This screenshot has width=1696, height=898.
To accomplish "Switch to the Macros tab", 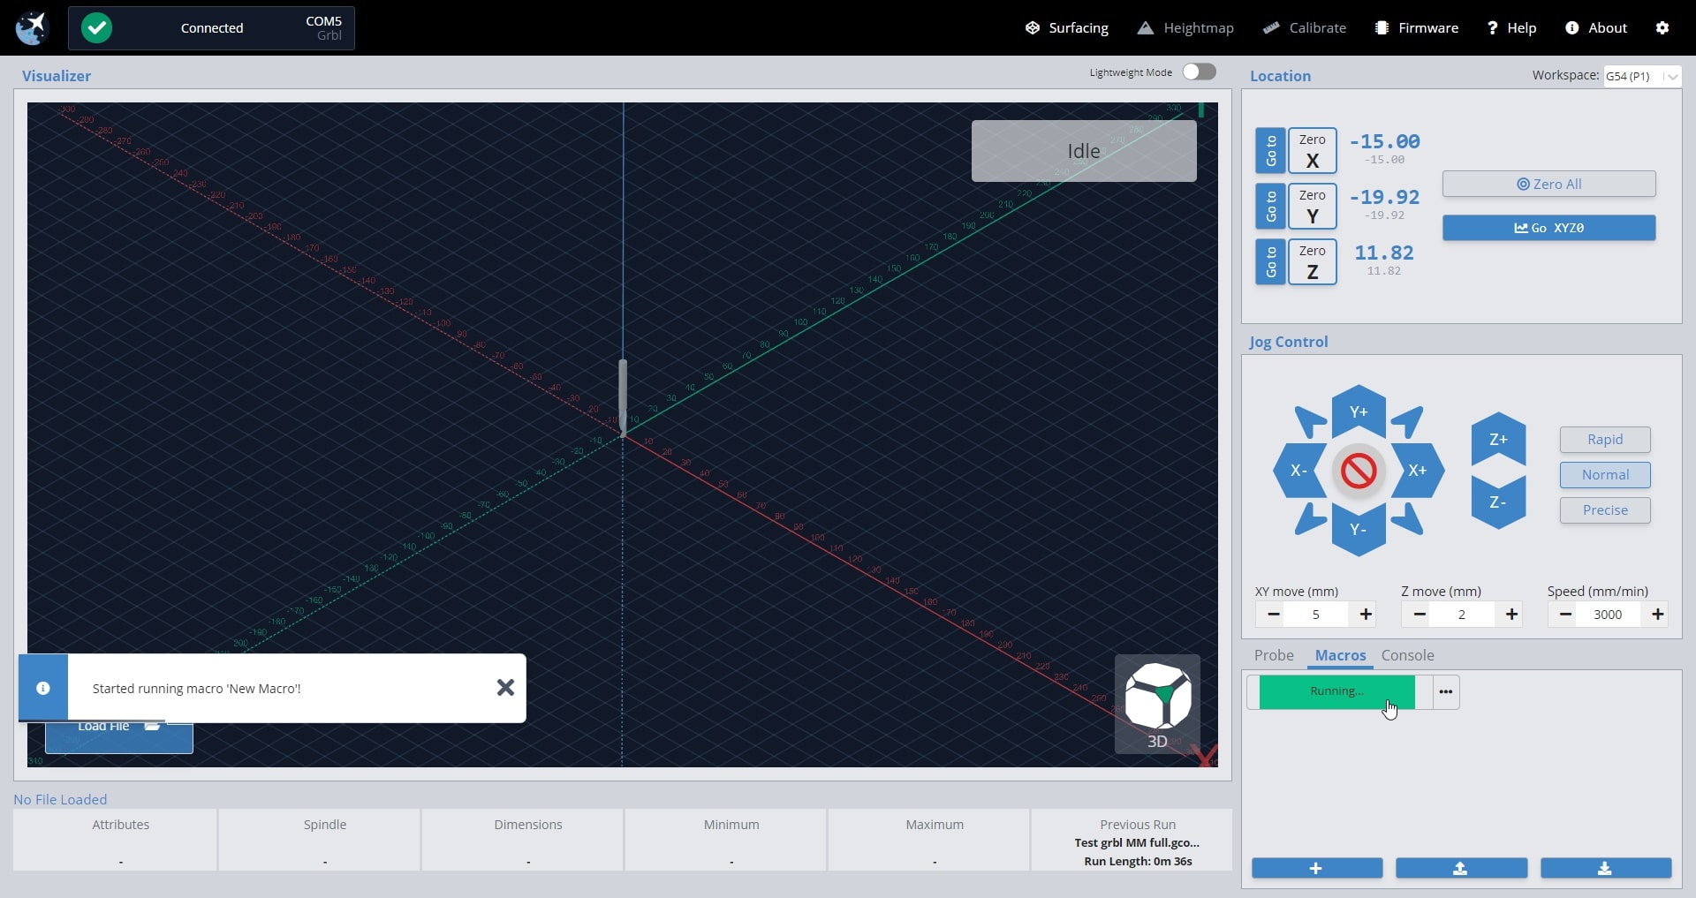I will [x=1340, y=655].
